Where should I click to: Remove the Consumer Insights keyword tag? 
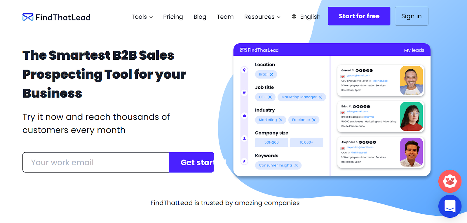coord(296,165)
